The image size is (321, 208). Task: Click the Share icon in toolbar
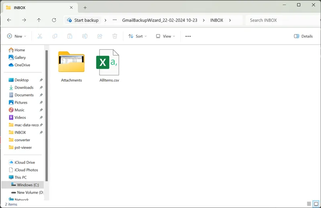coord(100,36)
